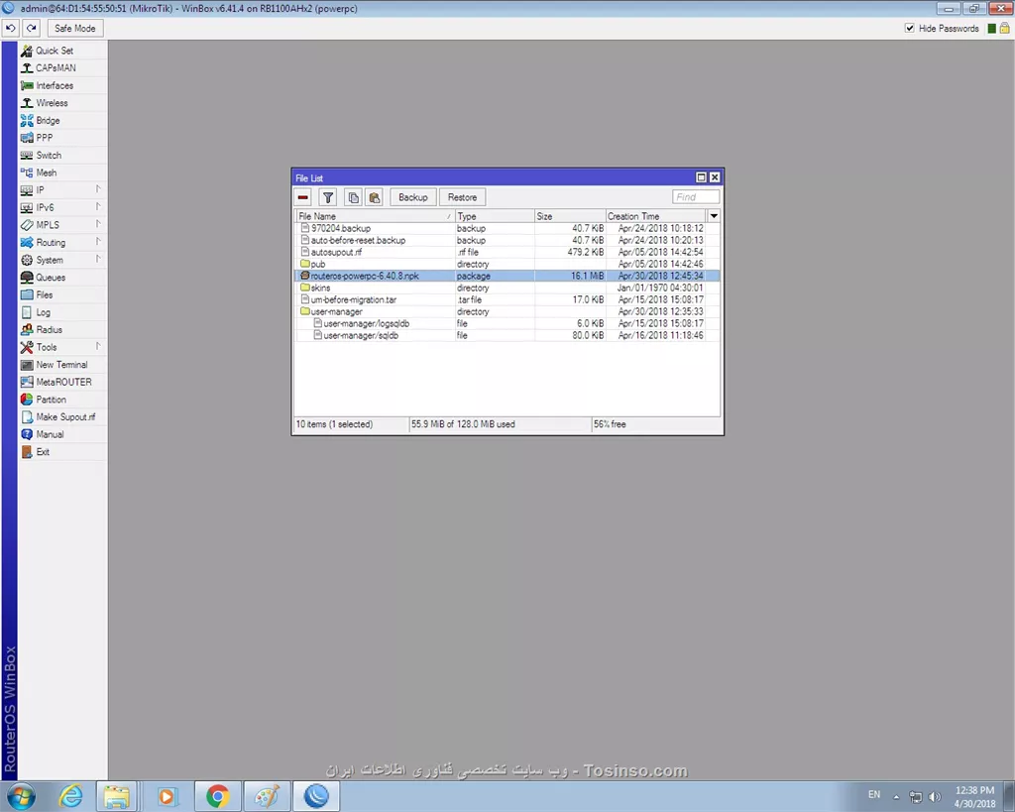
Task: Select the pub directory row
Action: tap(507, 264)
